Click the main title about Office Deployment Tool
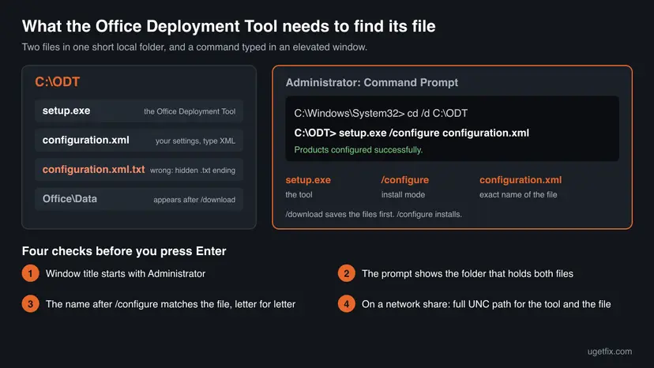 click(x=228, y=26)
